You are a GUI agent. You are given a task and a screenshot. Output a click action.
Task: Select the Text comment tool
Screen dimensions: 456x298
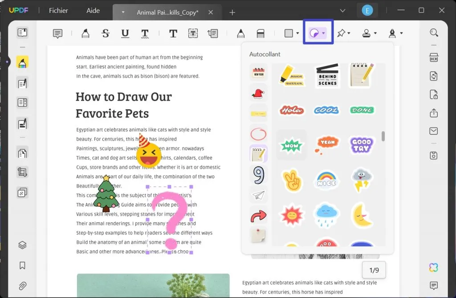tap(173, 33)
